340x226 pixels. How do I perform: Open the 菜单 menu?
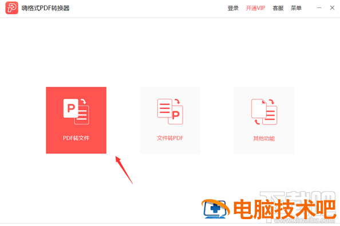[296, 8]
